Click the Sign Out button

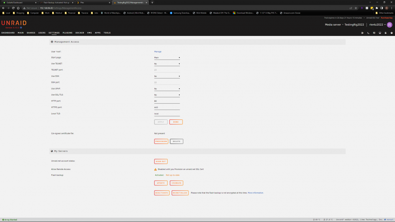pos(161,161)
